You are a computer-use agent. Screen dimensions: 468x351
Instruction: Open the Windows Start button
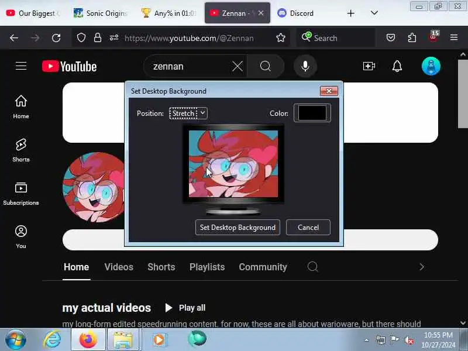point(16,339)
